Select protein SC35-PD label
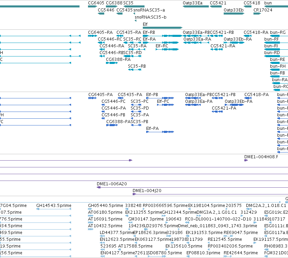 (139, 108)
